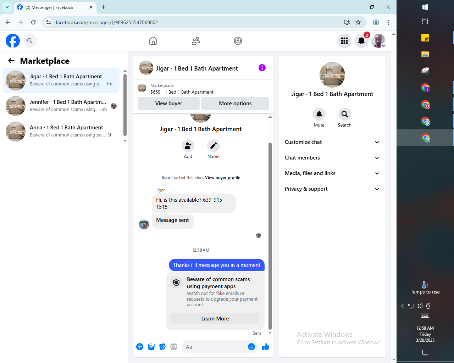Search in conversation magnifier icon
The height and width of the screenshot is (363, 454).
344,114
